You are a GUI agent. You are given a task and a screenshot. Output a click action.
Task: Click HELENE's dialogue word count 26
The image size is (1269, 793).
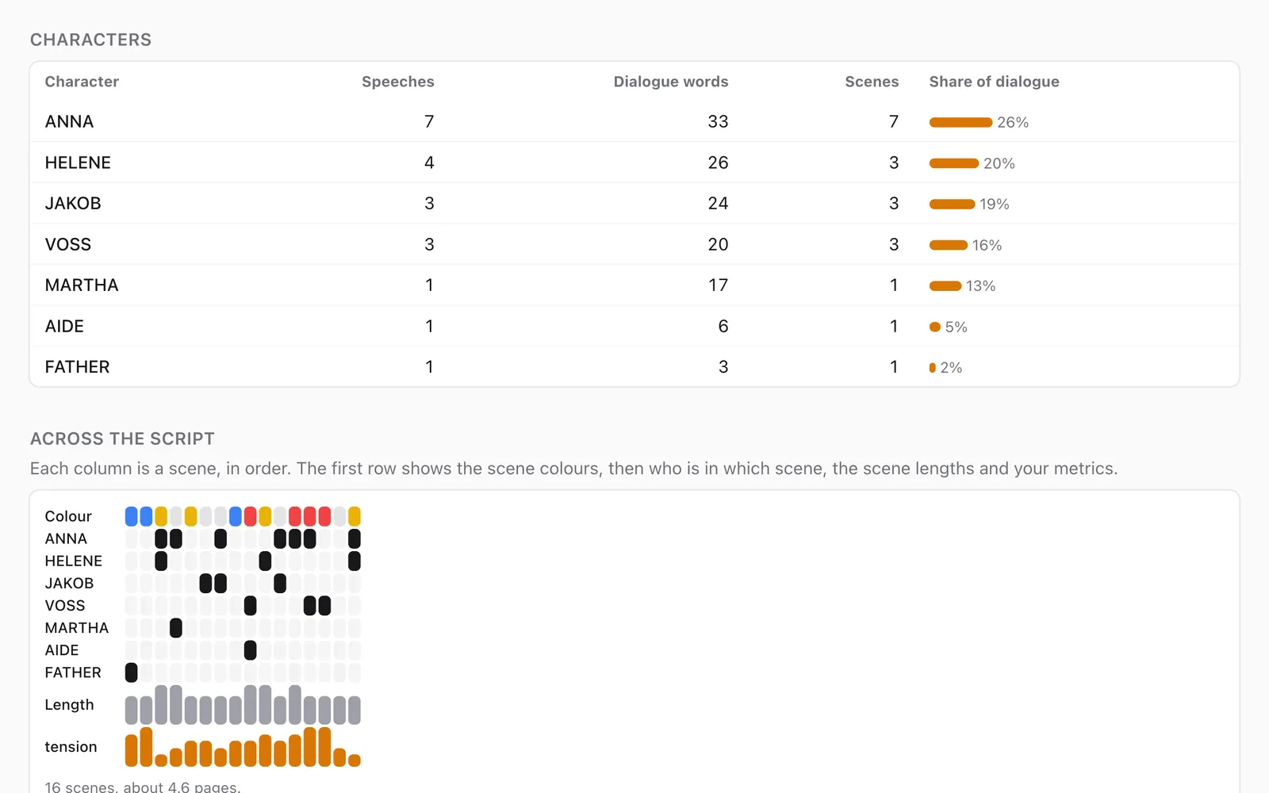pyautogui.click(x=718, y=163)
